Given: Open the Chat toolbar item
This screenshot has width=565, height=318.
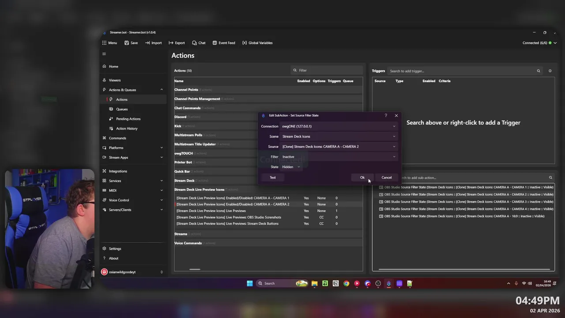Looking at the screenshot, I should point(199,43).
